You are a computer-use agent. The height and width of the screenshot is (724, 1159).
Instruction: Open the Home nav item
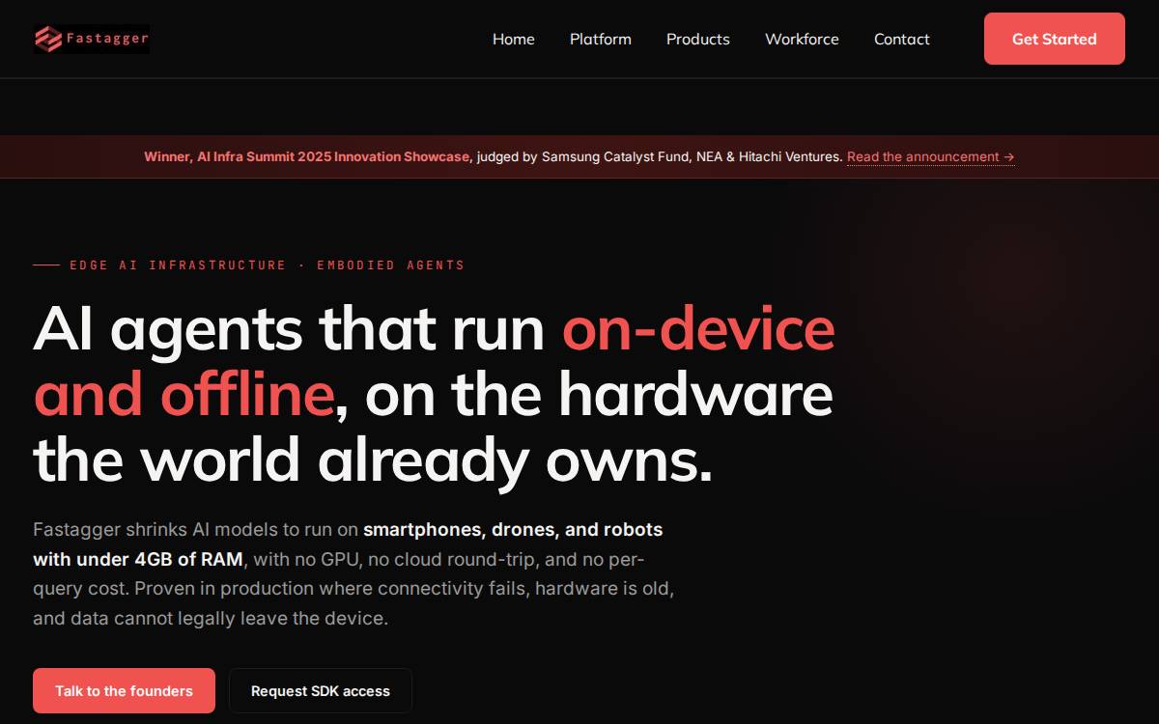514,40
